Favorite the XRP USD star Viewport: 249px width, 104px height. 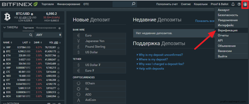[x=58, y=47]
